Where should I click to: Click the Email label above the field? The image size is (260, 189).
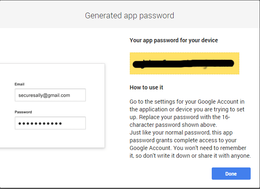click(19, 84)
